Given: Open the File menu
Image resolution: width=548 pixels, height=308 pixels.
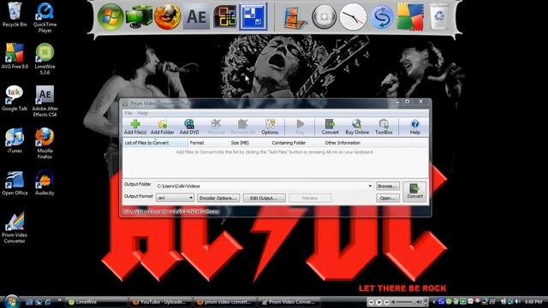Looking at the screenshot, I should [128, 113].
